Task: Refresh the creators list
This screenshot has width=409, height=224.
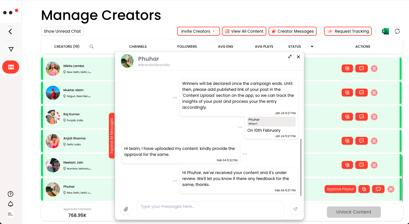Action: [397, 31]
